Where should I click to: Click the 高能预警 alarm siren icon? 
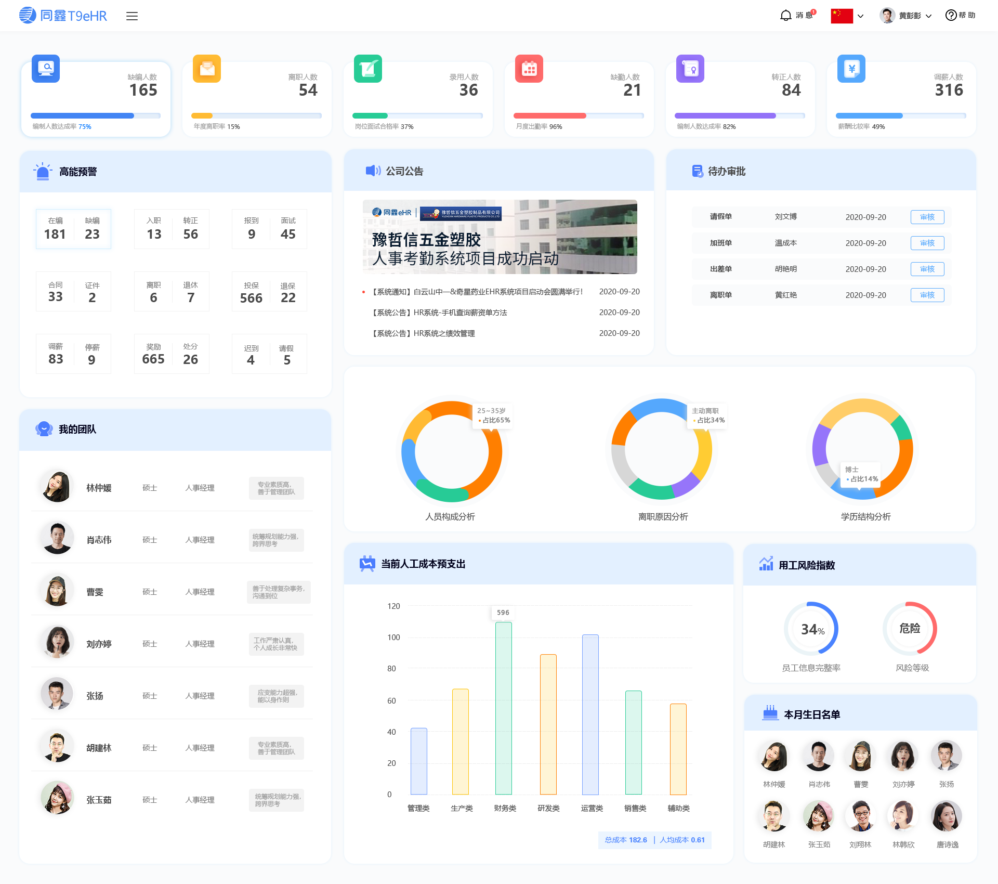[43, 171]
